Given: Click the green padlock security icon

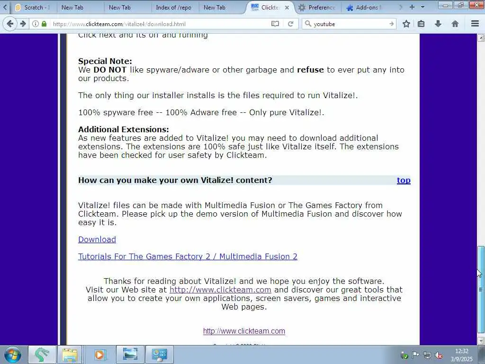Looking at the screenshot, I should coord(44,24).
